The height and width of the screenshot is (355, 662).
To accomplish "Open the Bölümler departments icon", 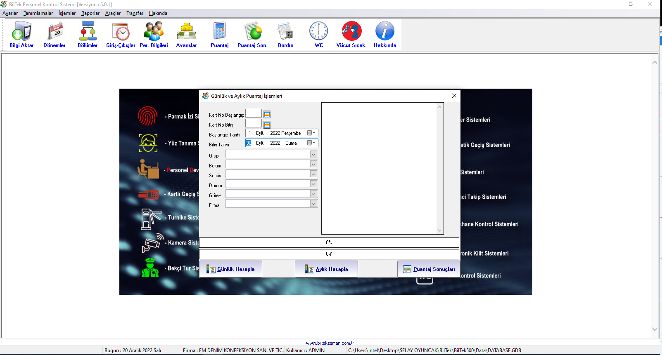I will (x=88, y=35).
